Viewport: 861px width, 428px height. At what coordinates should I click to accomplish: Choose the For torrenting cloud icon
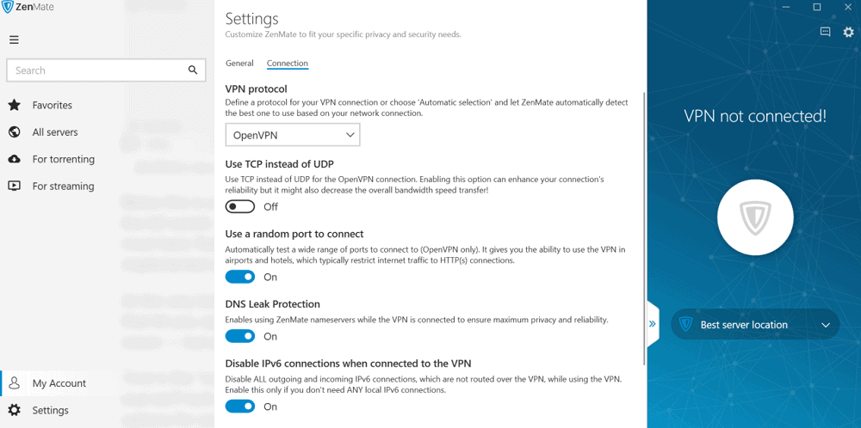(15, 159)
